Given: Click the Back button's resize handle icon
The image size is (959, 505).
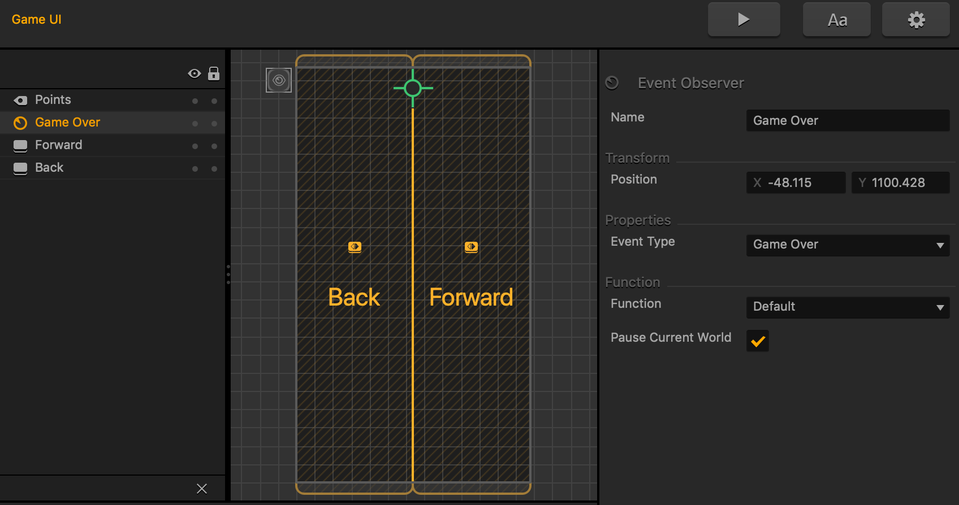Looking at the screenshot, I should (x=355, y=247).
